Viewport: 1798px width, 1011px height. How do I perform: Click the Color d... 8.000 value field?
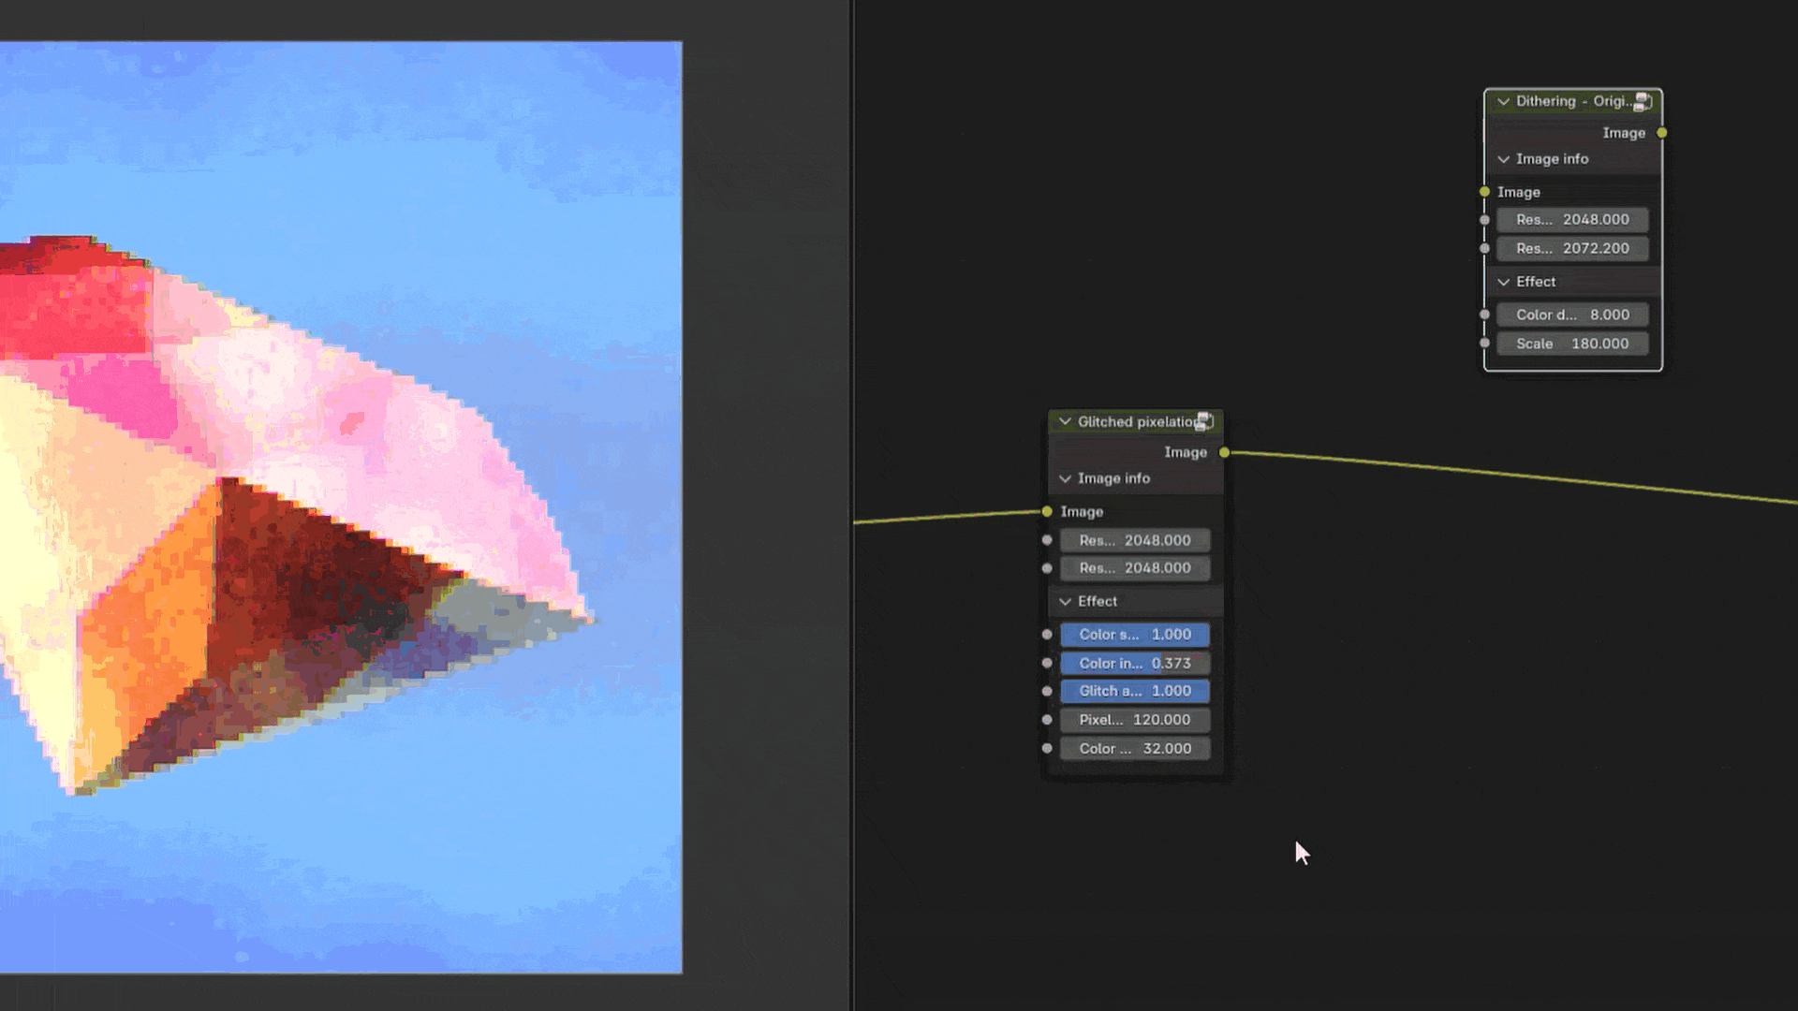point(1572,315)
